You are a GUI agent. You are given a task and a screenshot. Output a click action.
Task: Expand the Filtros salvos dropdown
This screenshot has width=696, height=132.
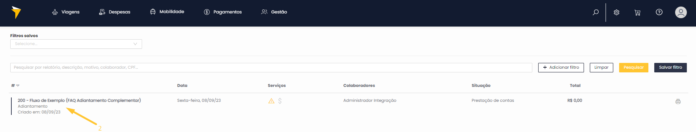coord(76,44)
